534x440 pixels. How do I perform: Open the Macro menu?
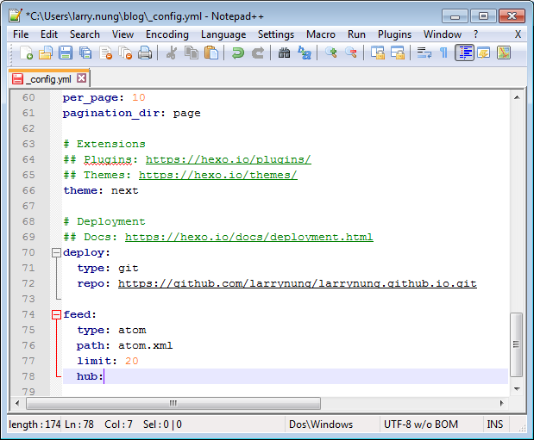pyautogui.click(x=321, y=34)
